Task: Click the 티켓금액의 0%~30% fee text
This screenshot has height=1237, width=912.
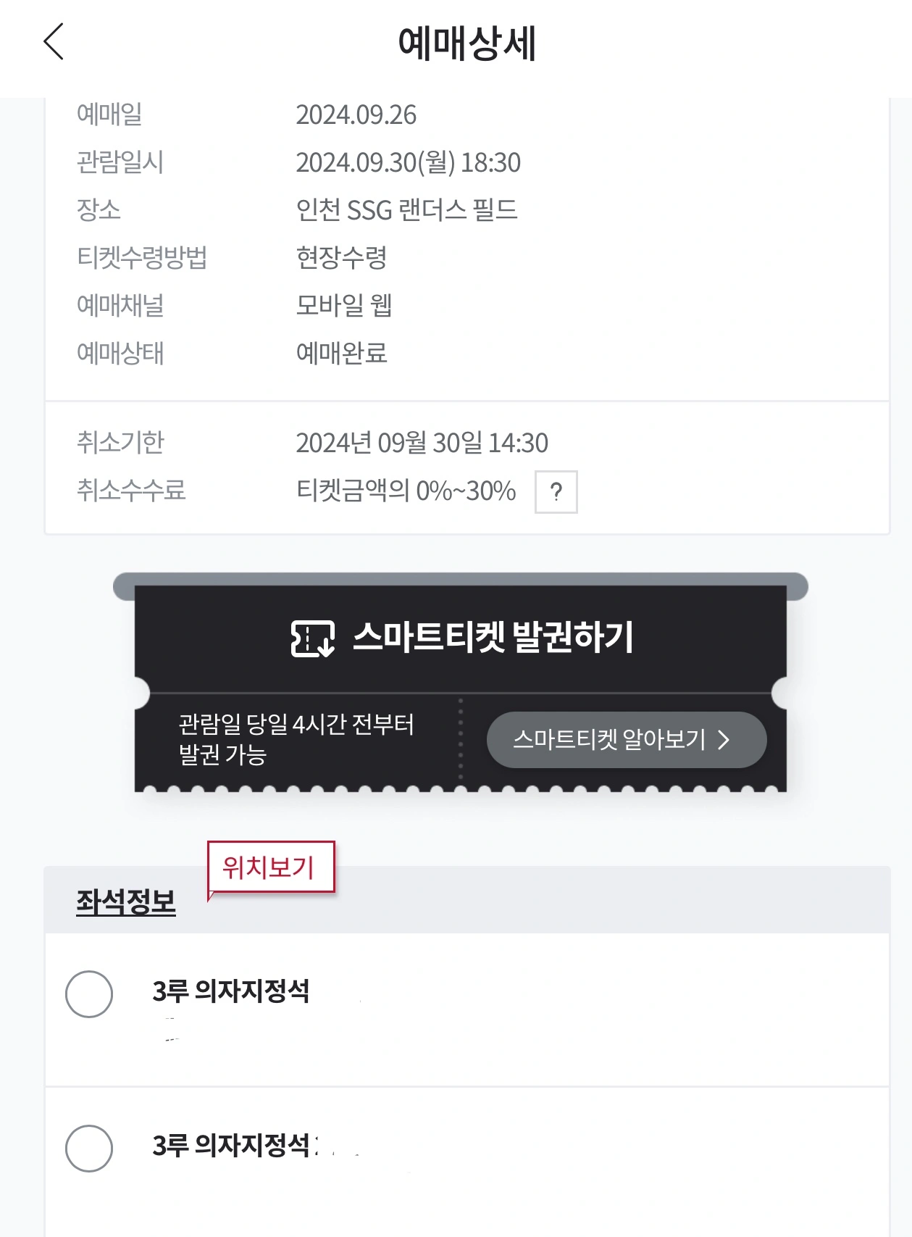Action: 406,491
